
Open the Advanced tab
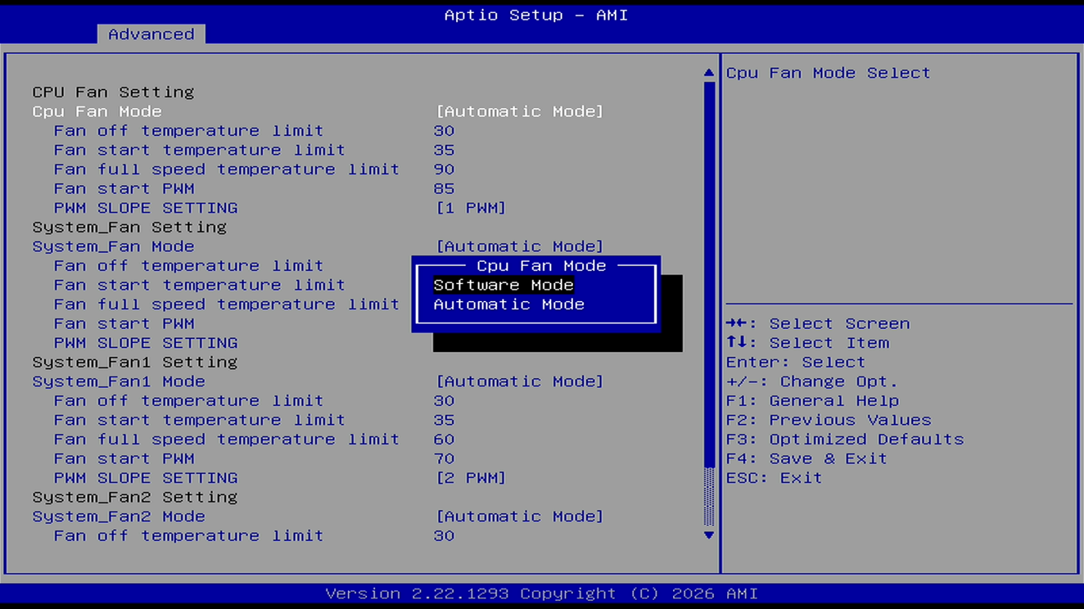(x=151, y=34)
